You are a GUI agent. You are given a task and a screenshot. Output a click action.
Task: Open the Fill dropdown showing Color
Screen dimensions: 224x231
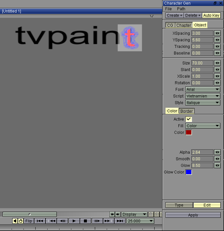[x=203, y=126]
